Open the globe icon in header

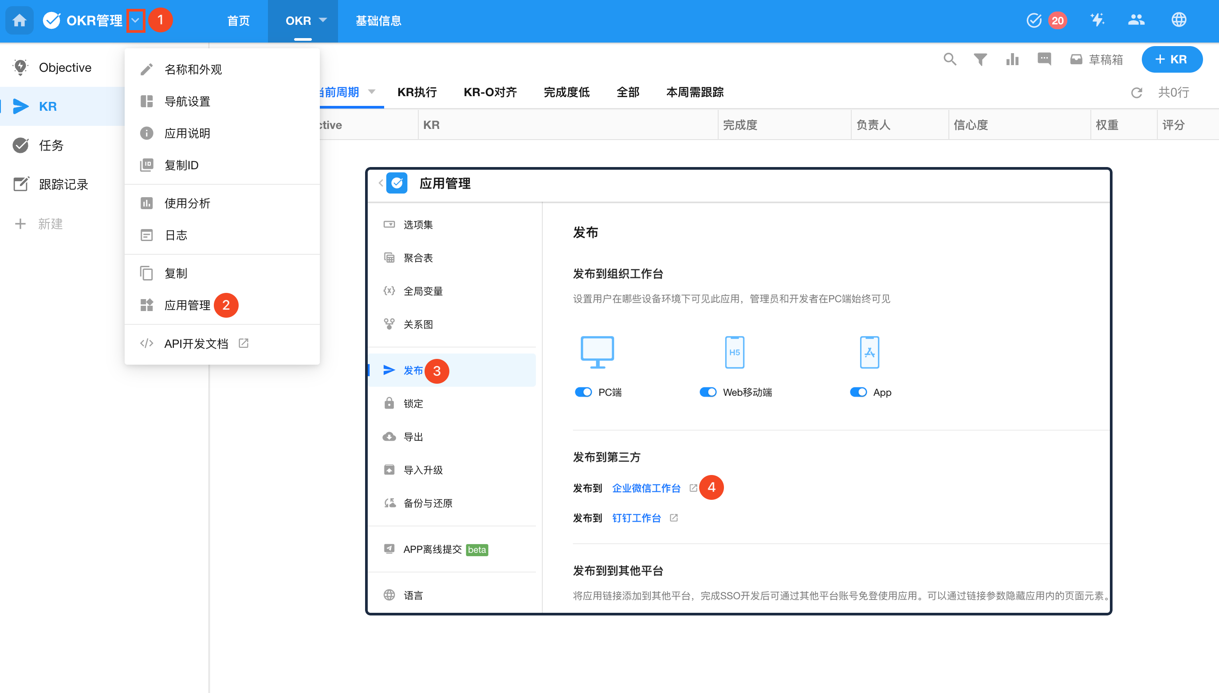(1179, 20)
